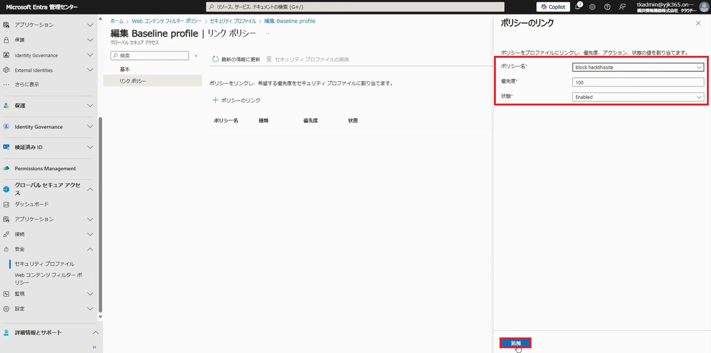Open Permissions Management in the sidebar
The width and height of the screenshot is (711, 353).
pos(45,168)
